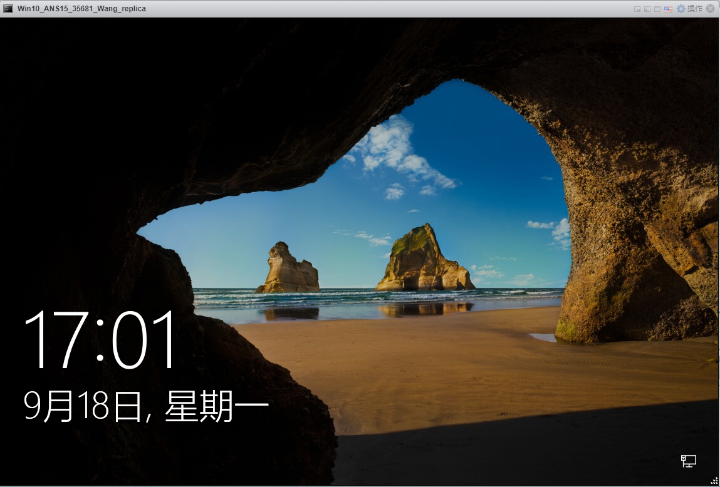Image resolution: width=720 pixels, height=487 pixels.
Task: Click the third console window-size icon
Action: tap(657, 9)
